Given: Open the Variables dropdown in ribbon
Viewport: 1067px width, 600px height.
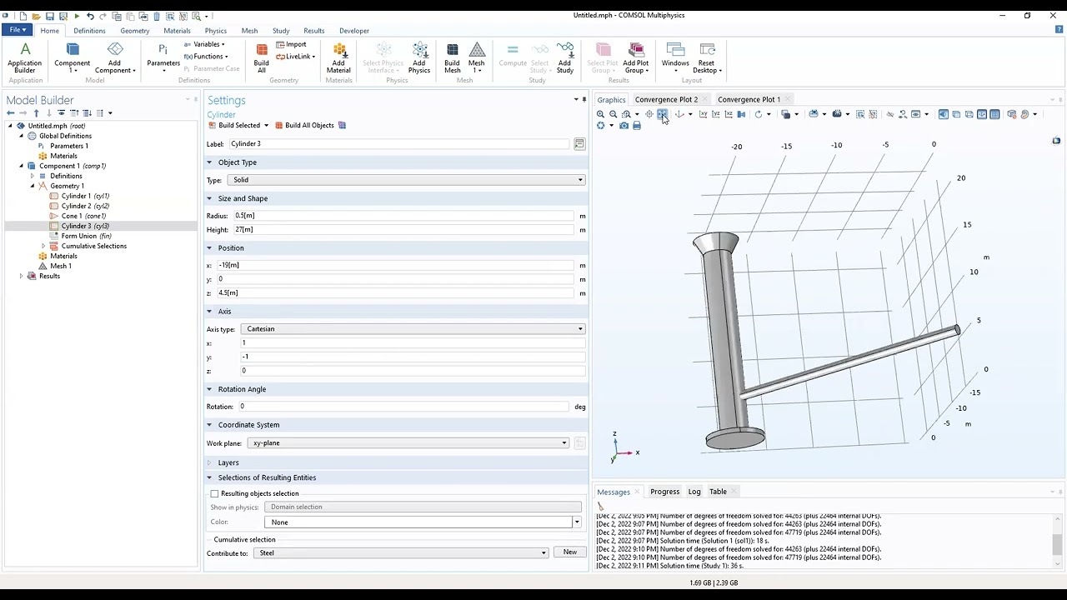Looking at the screenshot, I should click(x=206, y=44).
